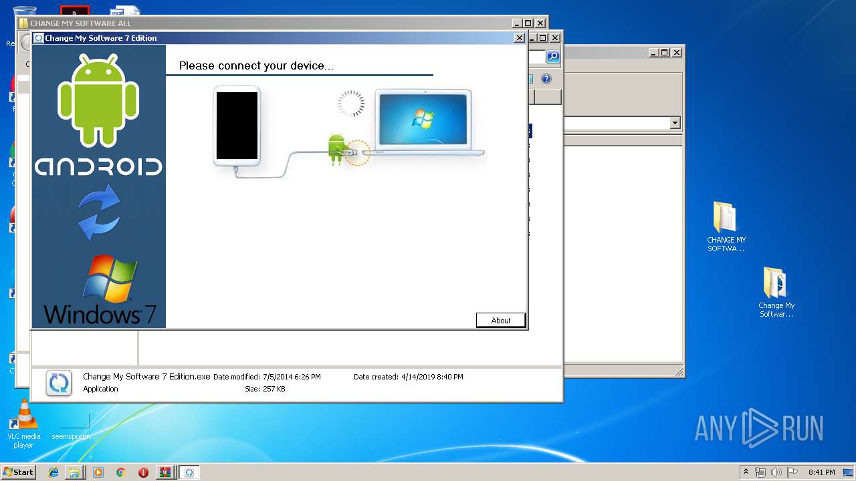856x481 pixels.
Task: Open Explorer help question mark icon
Action: coord(546,79)
